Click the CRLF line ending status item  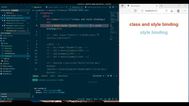click(x=101, y=99)
